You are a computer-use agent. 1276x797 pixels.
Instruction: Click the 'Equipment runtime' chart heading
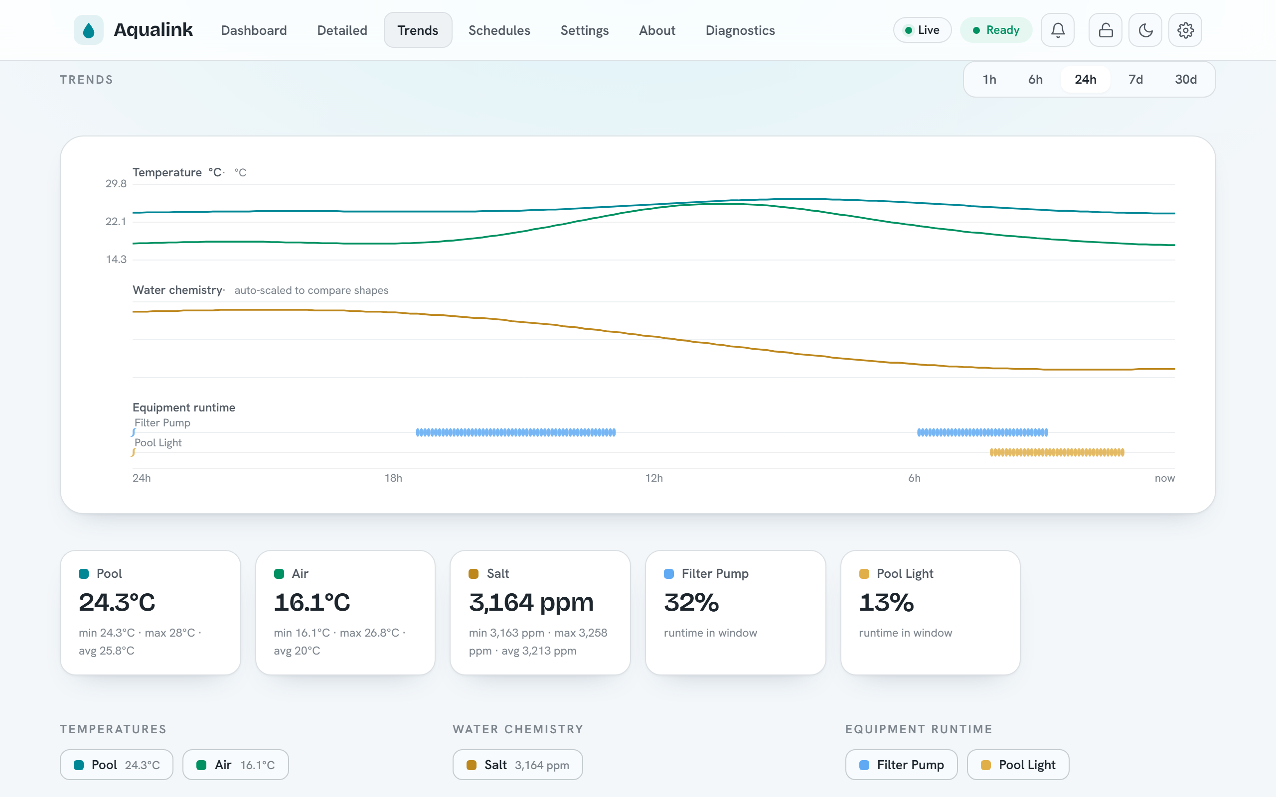pyautogui.click(x=184, y=407)
